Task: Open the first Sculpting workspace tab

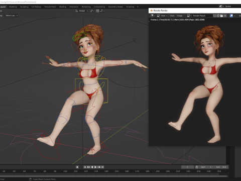Action: point(24,7)
